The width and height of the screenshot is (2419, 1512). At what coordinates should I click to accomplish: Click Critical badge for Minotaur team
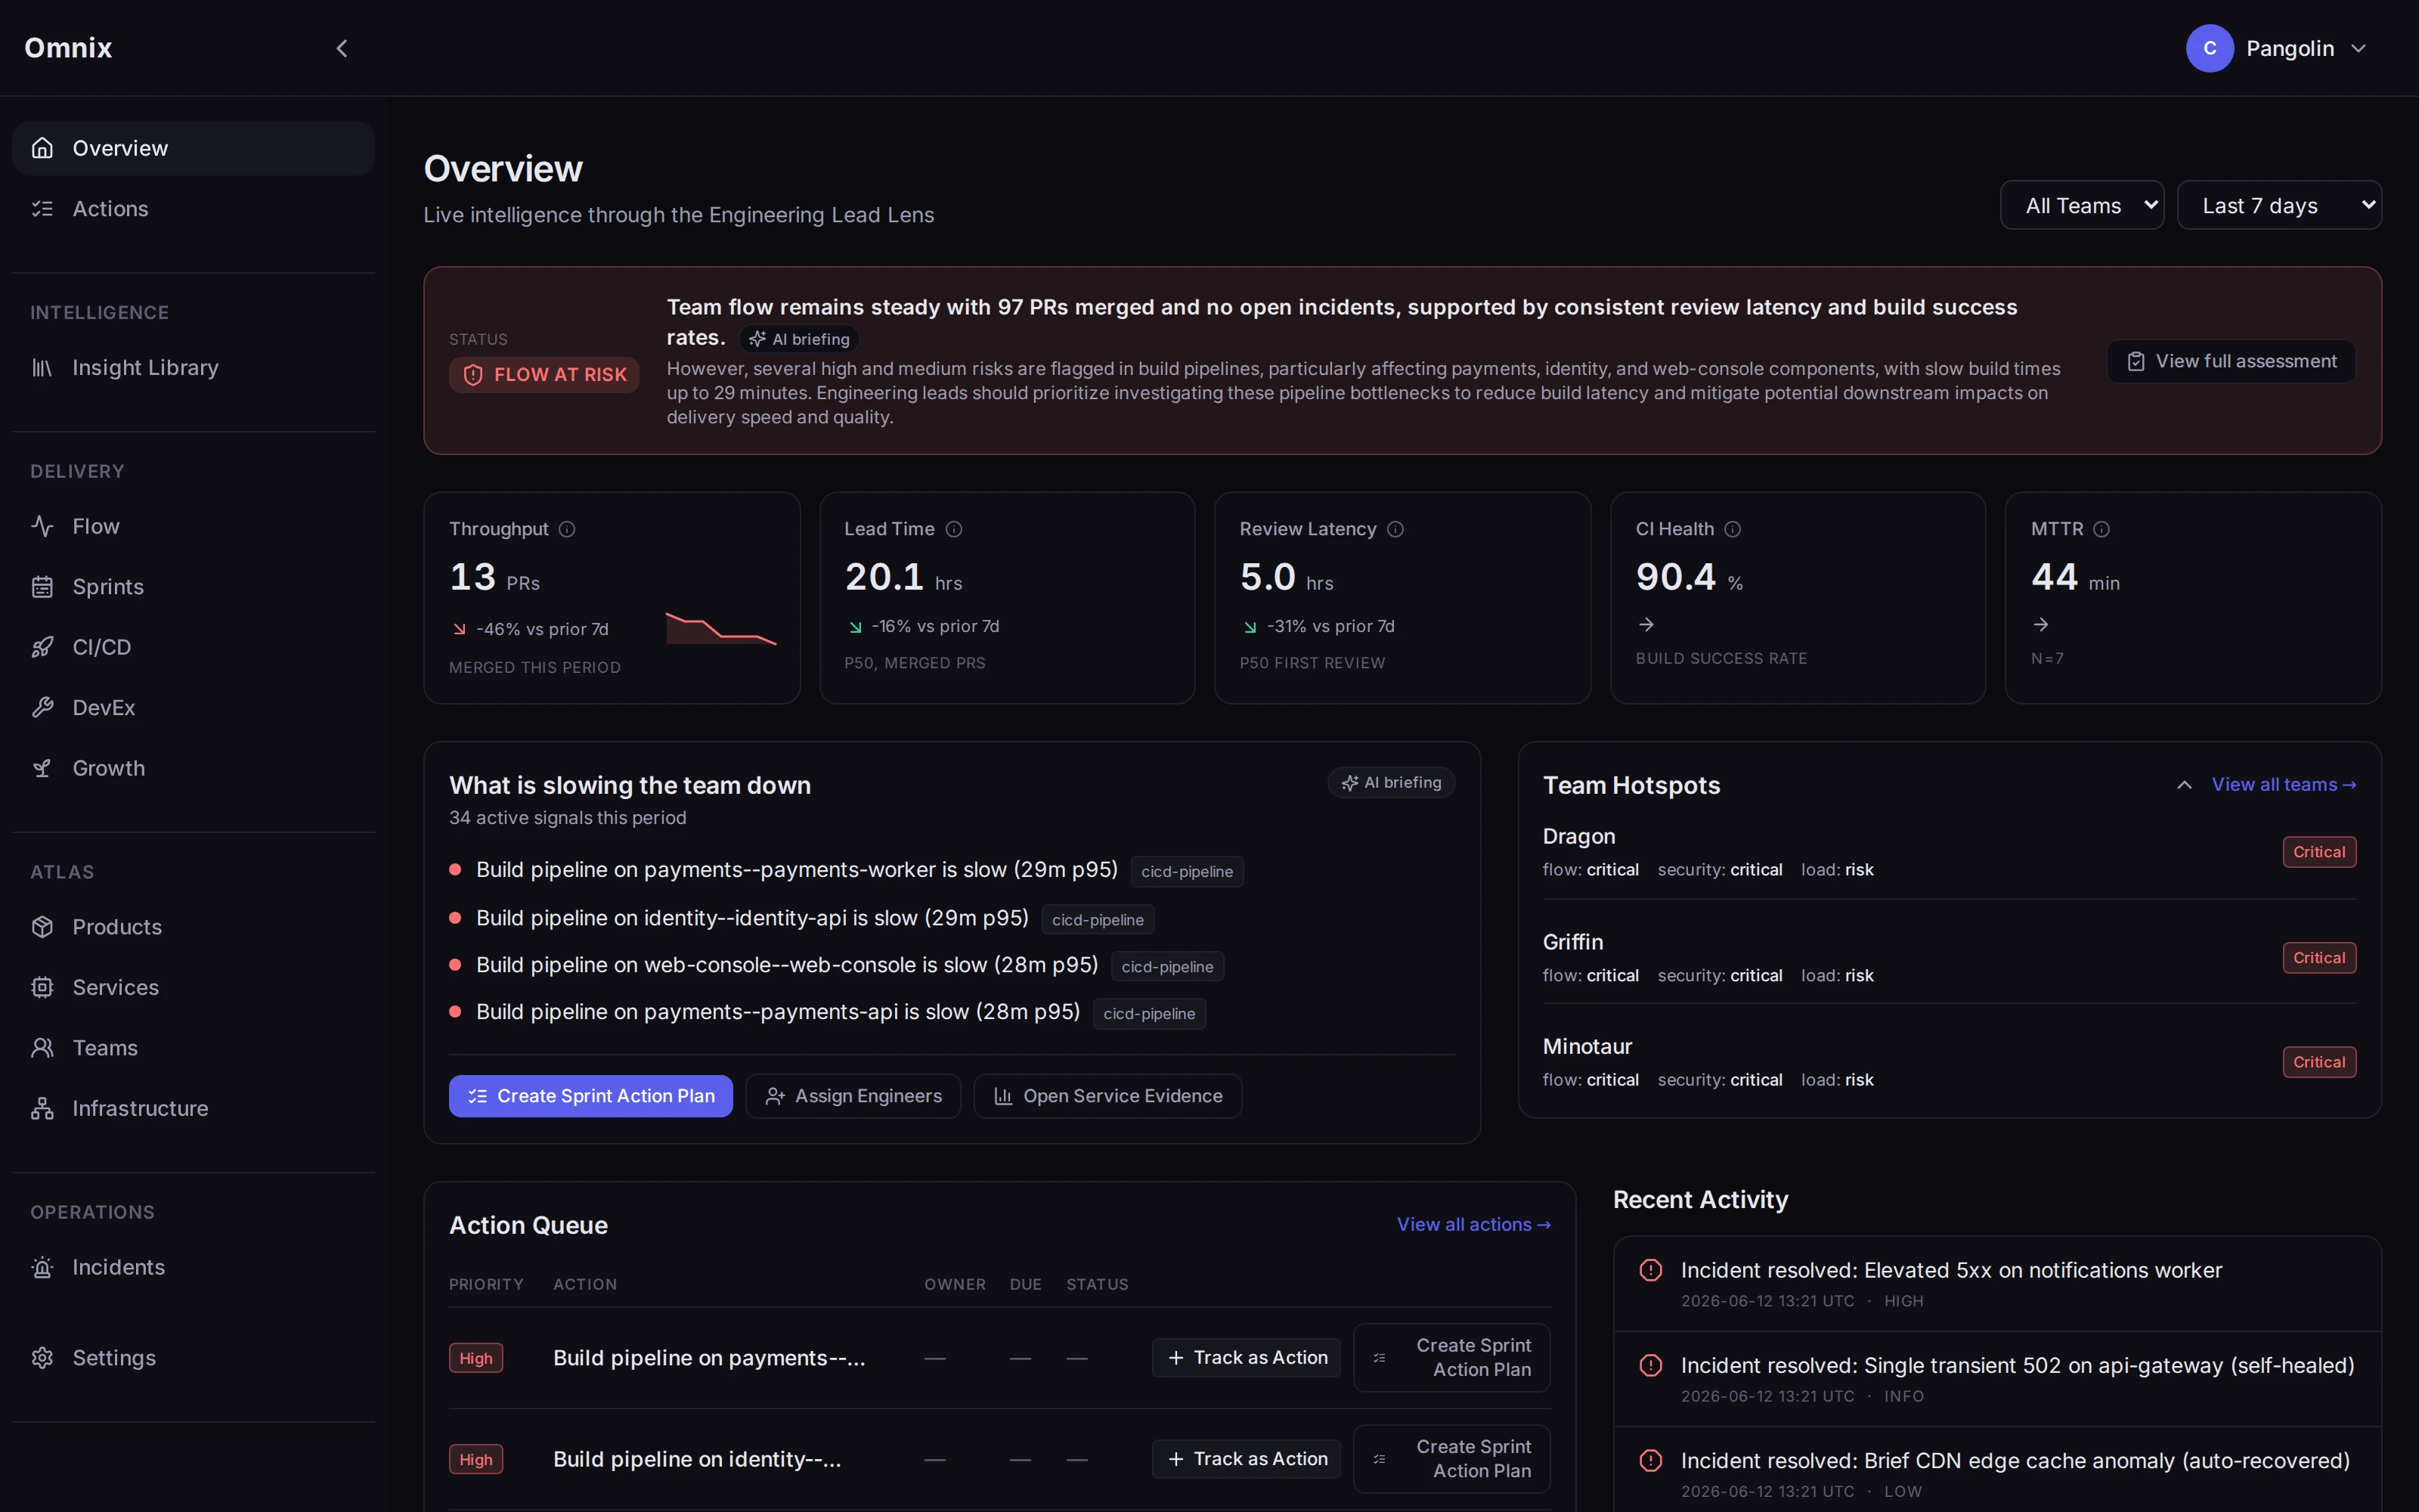click(2319, 1062)
